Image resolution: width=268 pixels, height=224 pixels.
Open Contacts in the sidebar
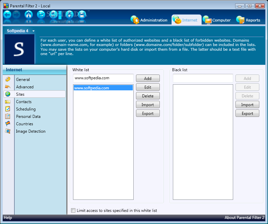pyautogui.click(x=24, y=102)
